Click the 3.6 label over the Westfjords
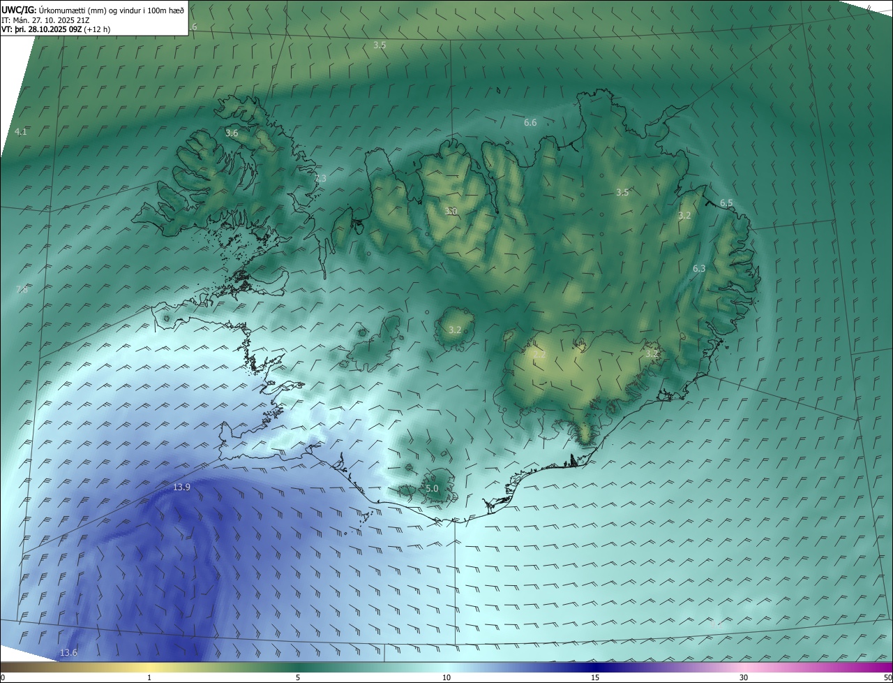This screenshot has width=893, height=683. point(232,133)
